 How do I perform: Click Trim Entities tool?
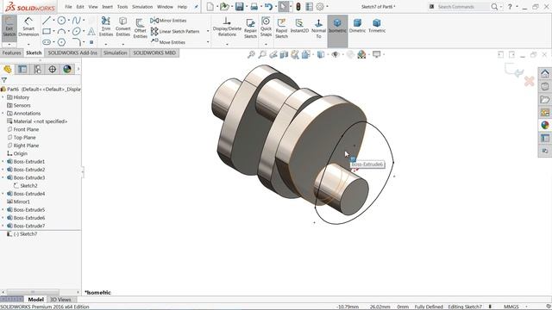point(105,27)
